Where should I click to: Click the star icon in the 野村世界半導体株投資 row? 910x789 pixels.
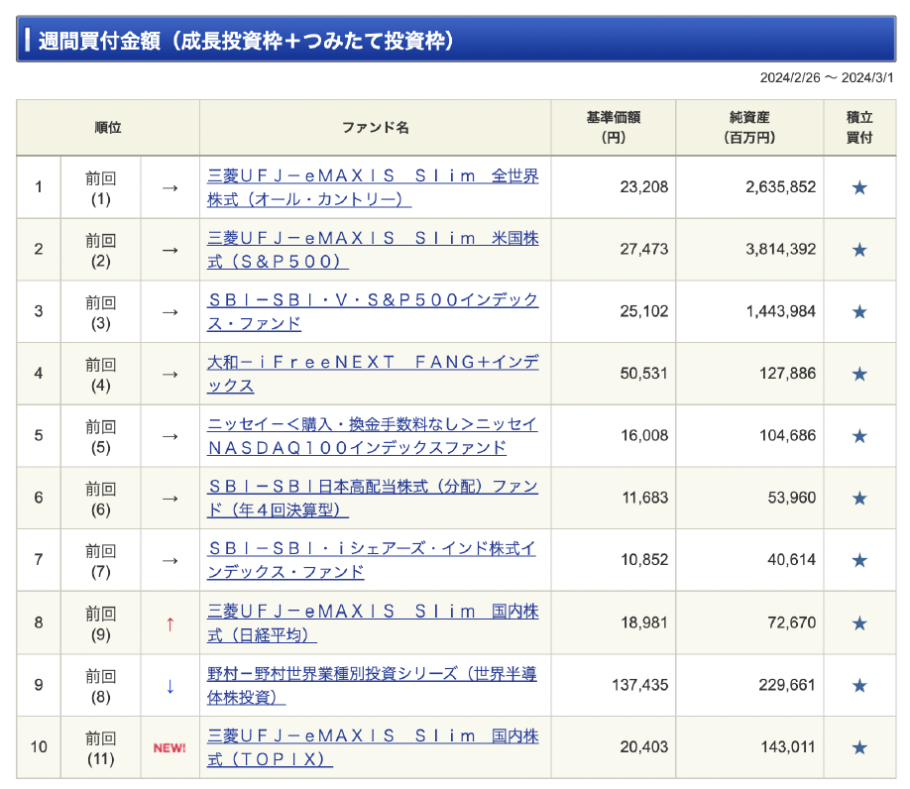[x=859, y=685]
